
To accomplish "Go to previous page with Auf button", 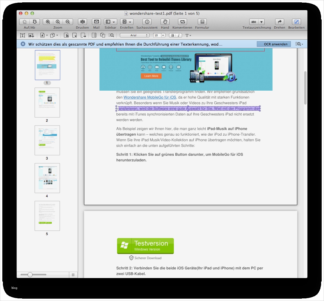I will click(x=25, y=22).
